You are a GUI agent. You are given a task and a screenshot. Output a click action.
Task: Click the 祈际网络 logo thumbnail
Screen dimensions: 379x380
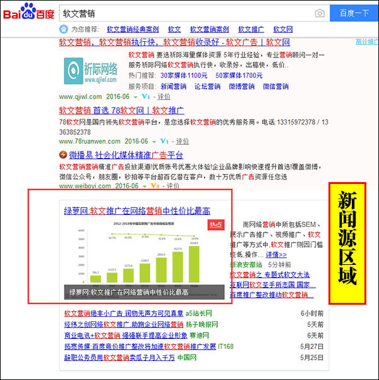90,71
